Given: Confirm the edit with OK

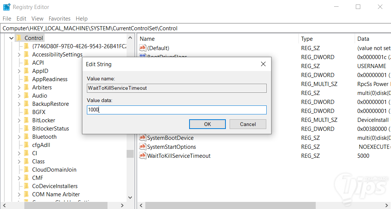Looking at the screenshot, I should click(x=207, y=124).
